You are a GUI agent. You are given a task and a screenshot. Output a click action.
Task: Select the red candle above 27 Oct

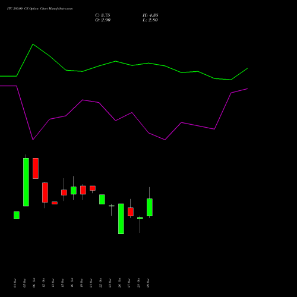tap(131, 212)
